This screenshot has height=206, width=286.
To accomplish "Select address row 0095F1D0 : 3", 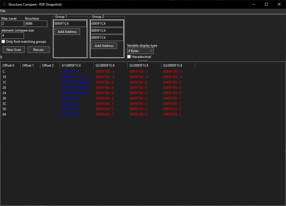I will [104, 71].
